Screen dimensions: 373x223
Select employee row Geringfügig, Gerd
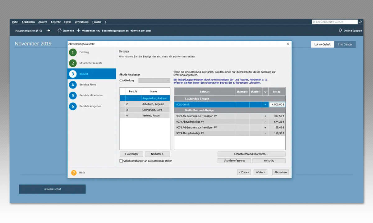(145, 110)
